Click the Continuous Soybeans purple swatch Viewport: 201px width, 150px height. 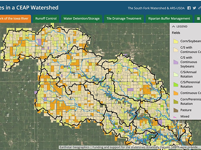pyautogui.click(x=176, y=62)
